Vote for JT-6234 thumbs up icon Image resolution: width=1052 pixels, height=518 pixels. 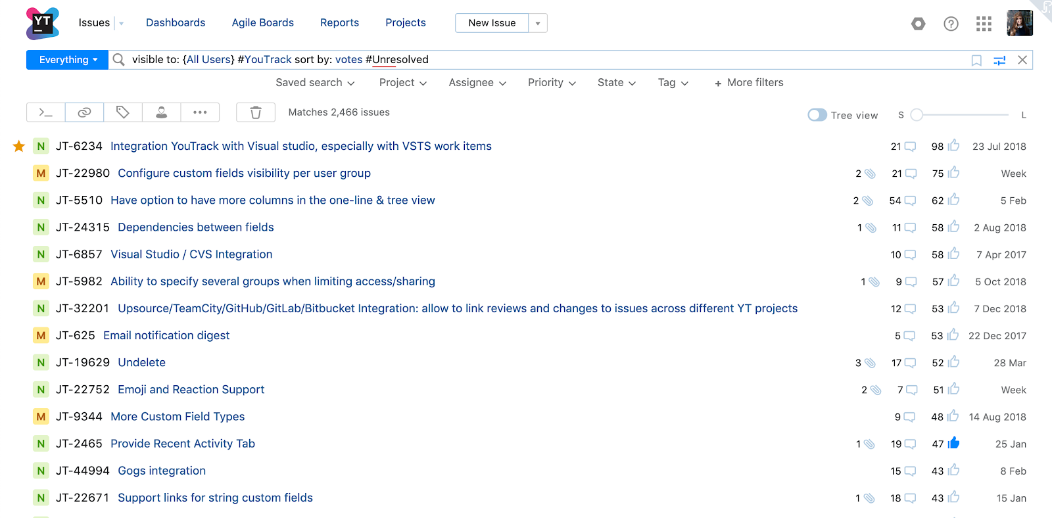(953, 145)
